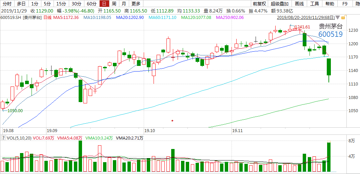Screen dimensions: 360x174
Task: Click the 2019/08/20-2019/11/29(68日) date range link
Action: pos(305,18)
